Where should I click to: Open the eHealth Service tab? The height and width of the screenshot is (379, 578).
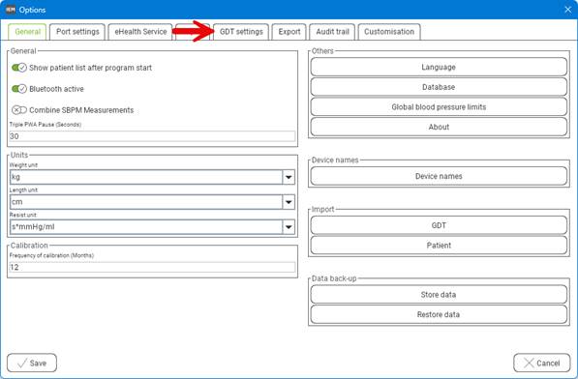(x=140, y=32)
